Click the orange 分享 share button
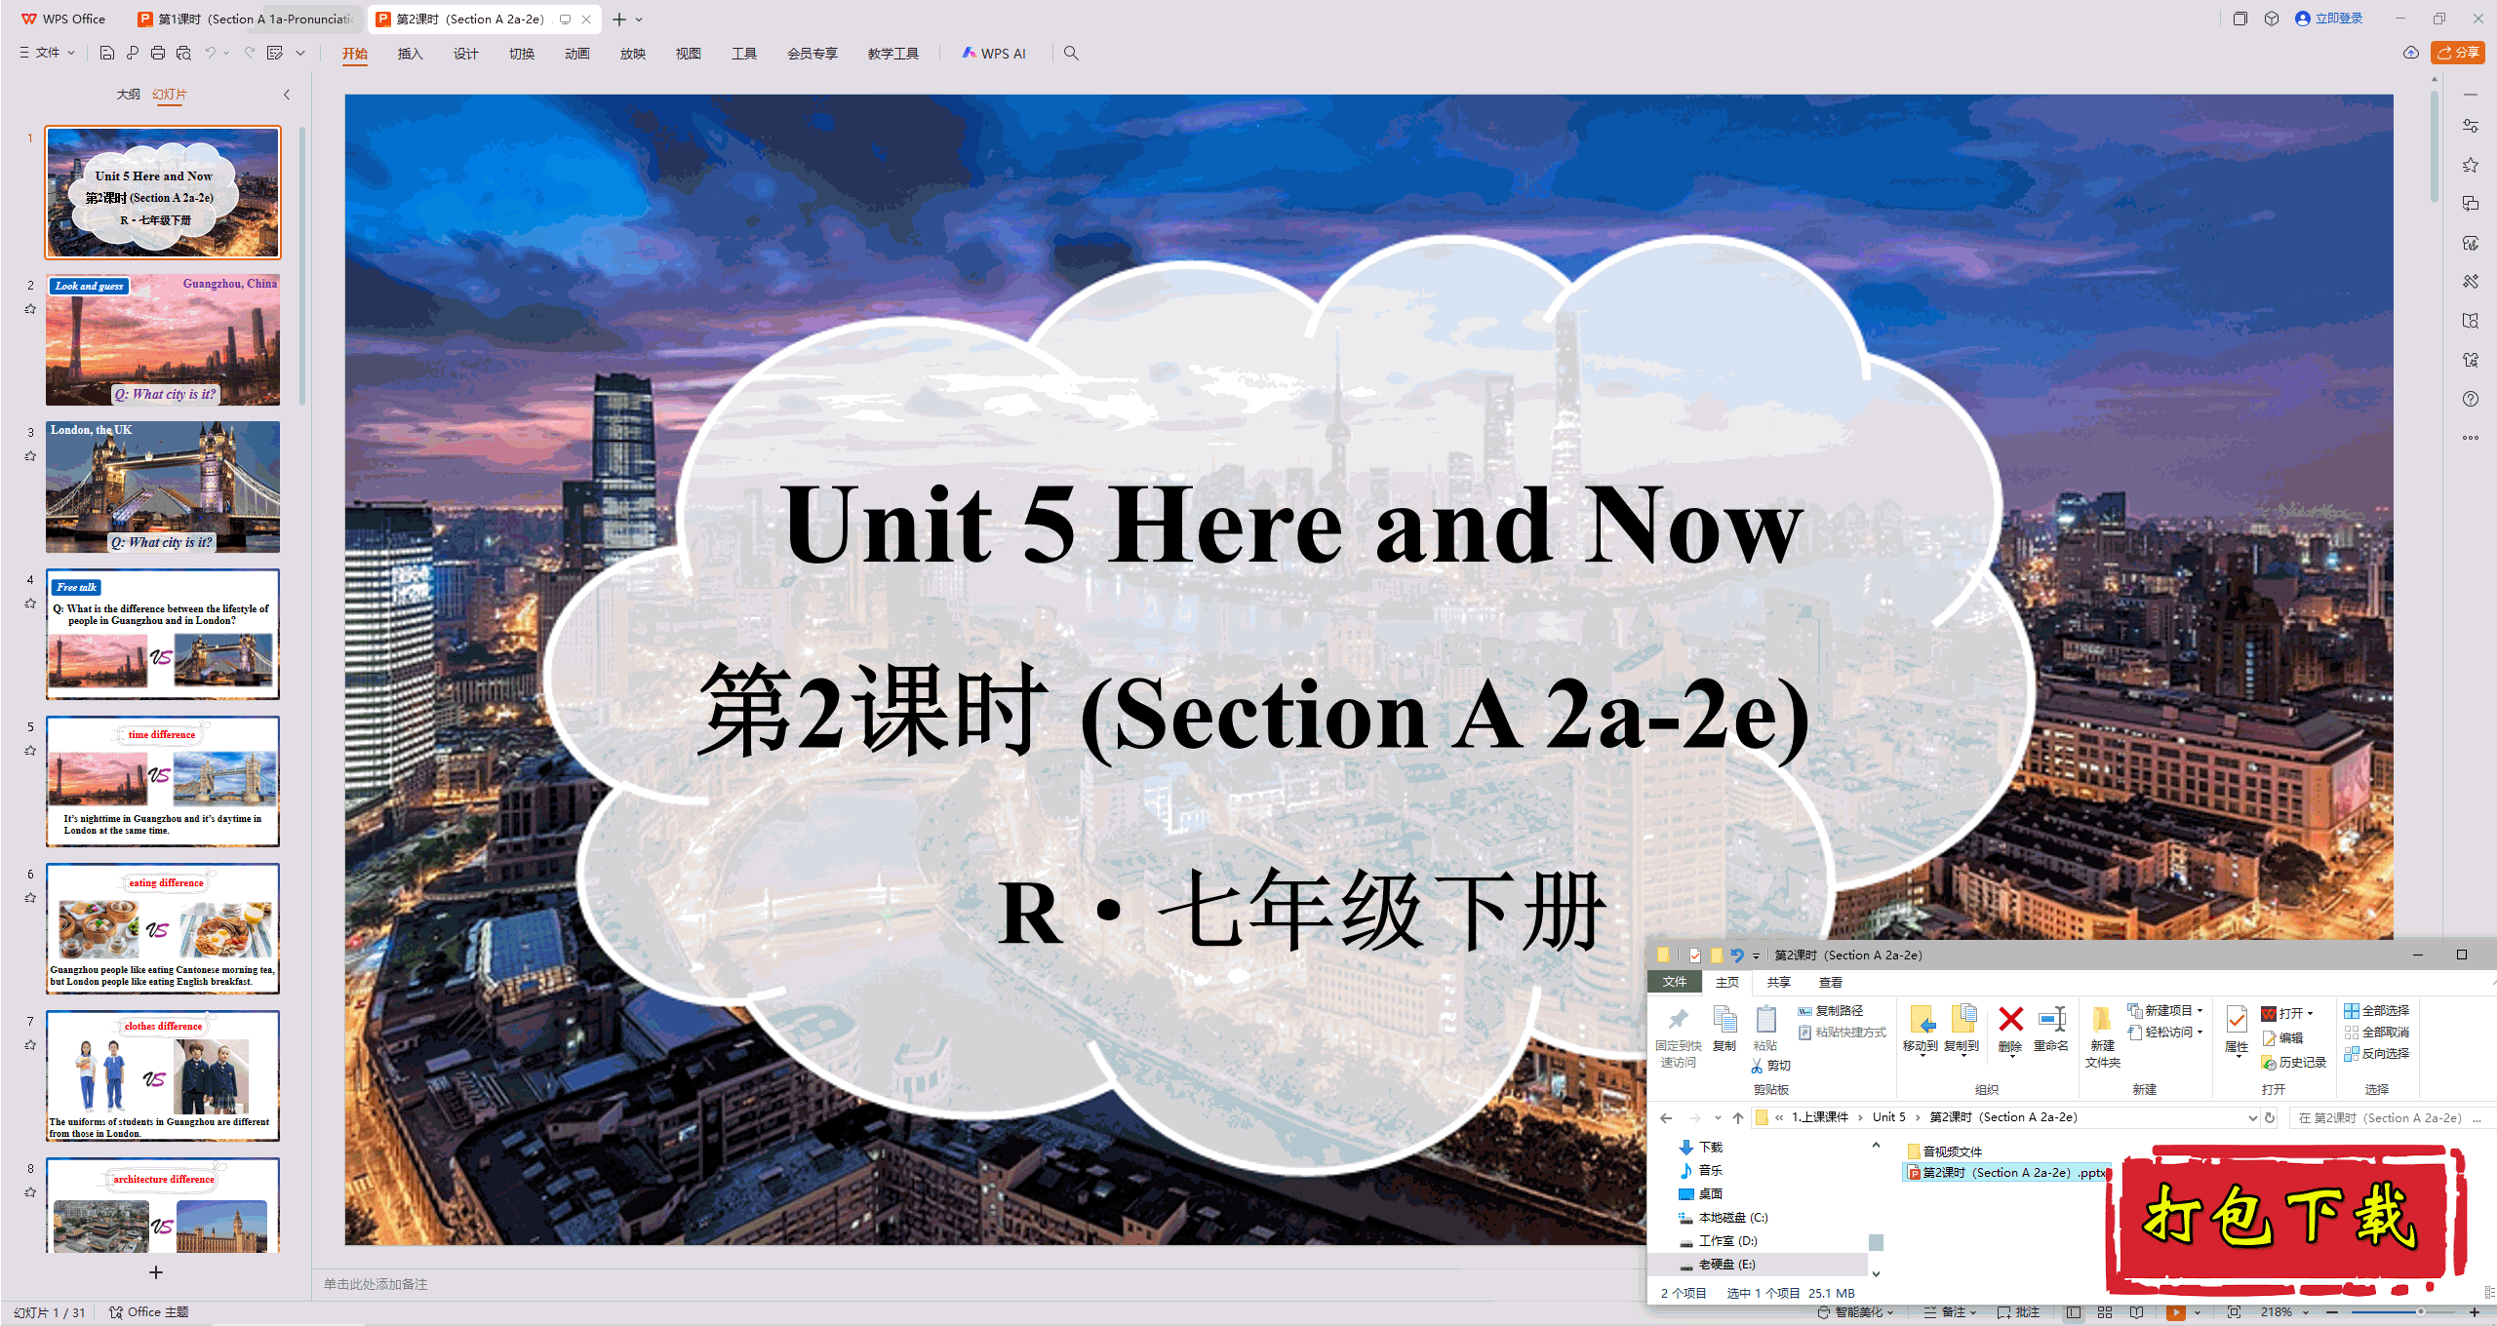 click(2458, 53)
